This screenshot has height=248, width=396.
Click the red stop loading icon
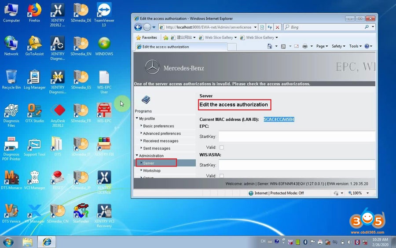click(278, 27)
